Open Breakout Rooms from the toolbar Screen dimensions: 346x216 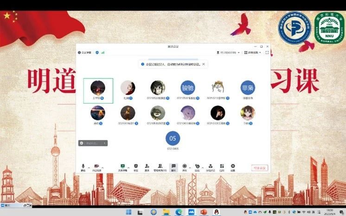(210, 167)
